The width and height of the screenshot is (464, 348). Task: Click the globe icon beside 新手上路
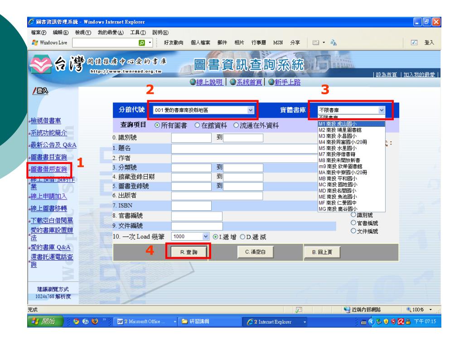tap(271, 82)
